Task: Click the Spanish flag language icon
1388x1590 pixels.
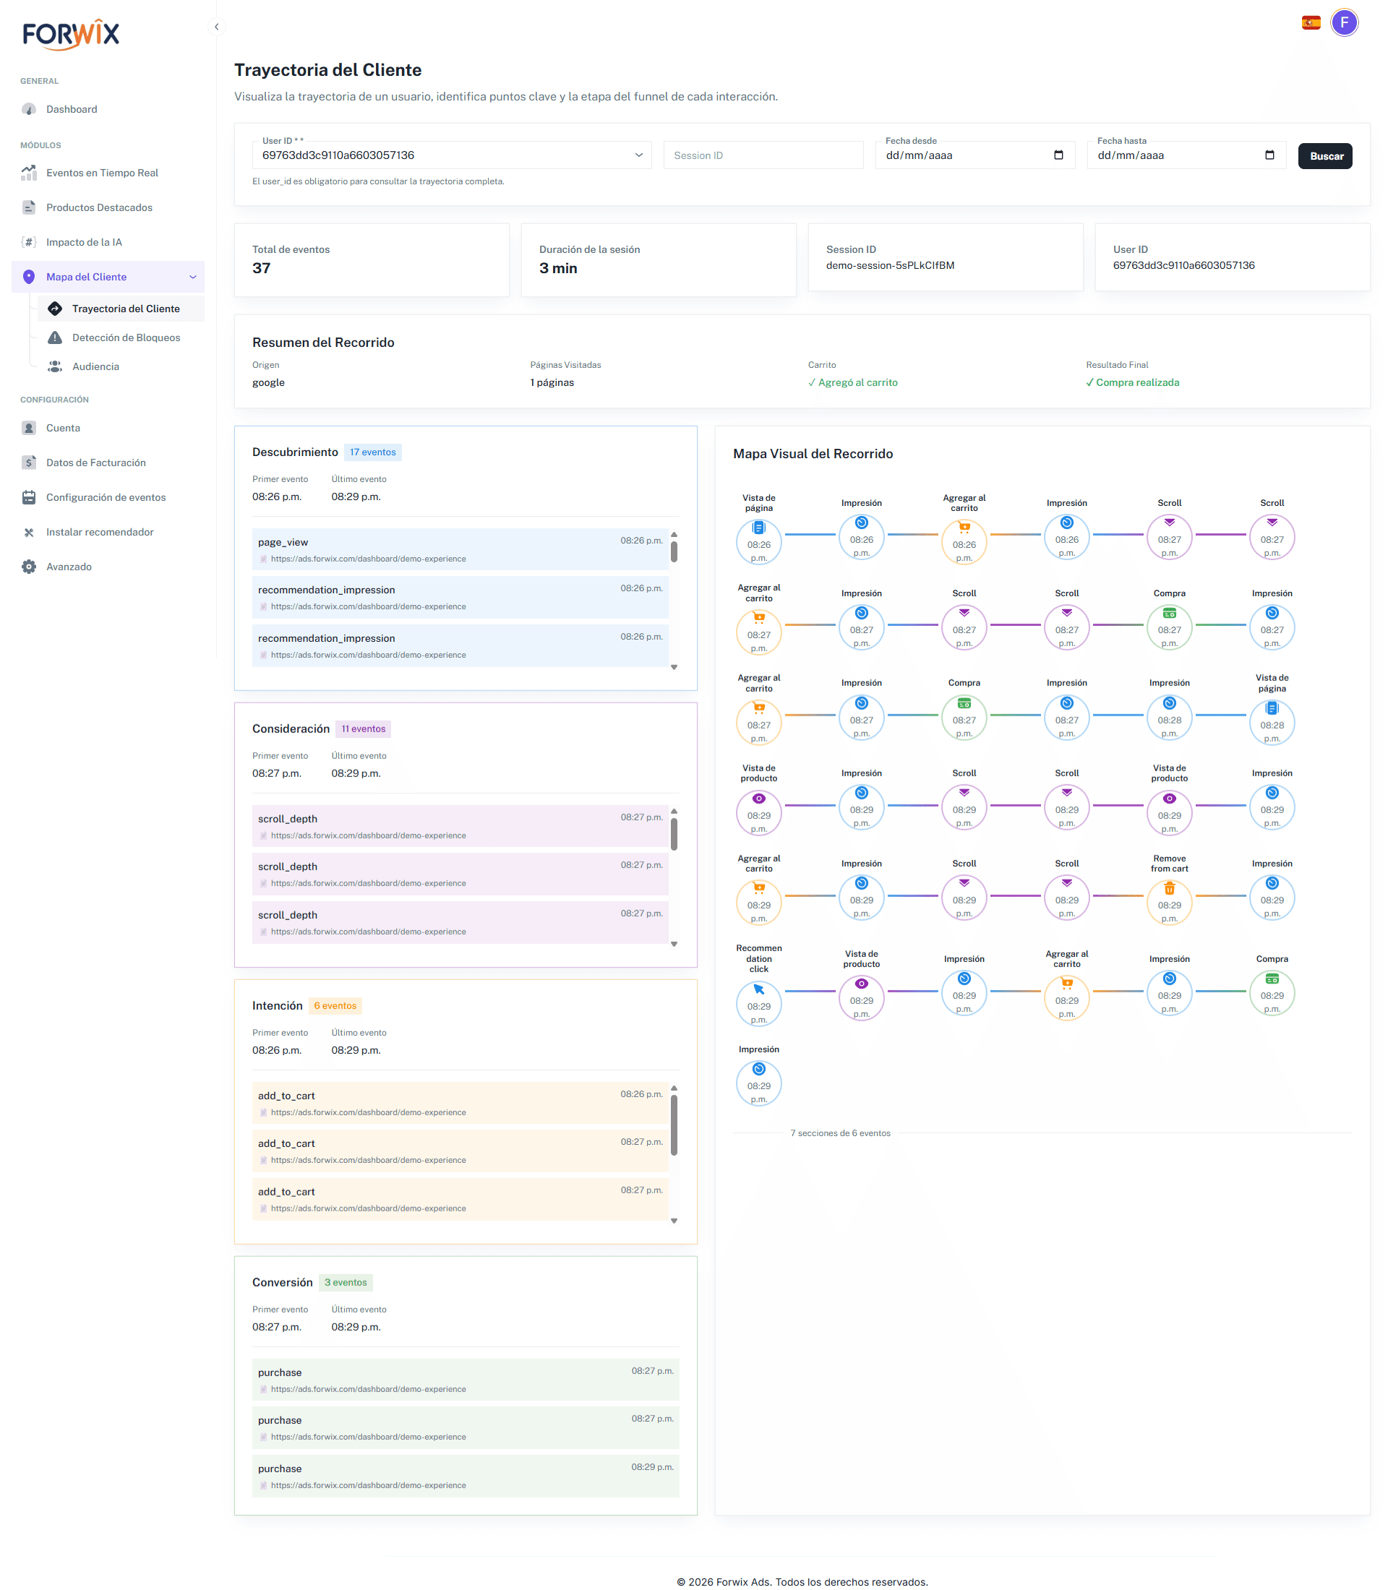Action: 1311,22
